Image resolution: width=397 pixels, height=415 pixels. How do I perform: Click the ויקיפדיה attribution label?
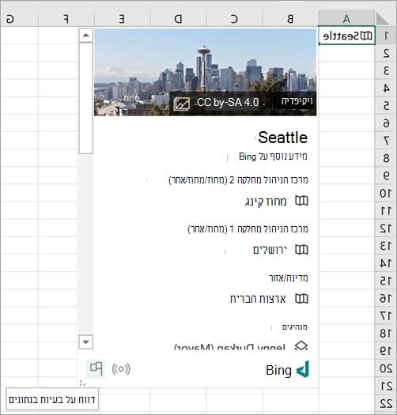click(x=297, y=101)
